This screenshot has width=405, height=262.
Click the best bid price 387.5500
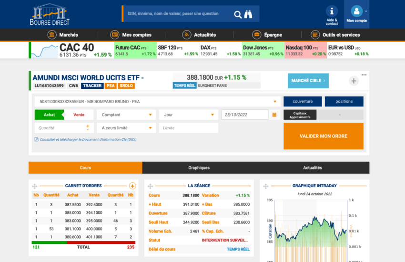click(x=73, y=205)
